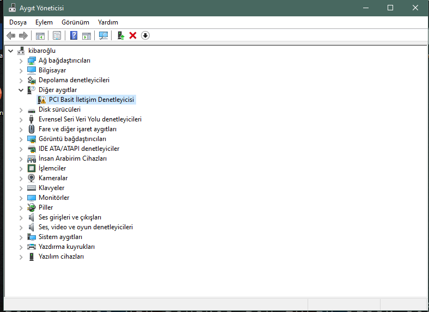Expand Ağ bağdaştırıcıları category

tap(21, 61)
